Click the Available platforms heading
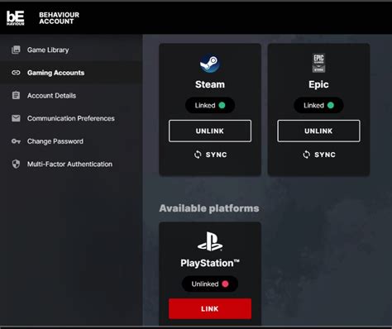The height and width of the screenshot is (329, 392). pos(209,208)
